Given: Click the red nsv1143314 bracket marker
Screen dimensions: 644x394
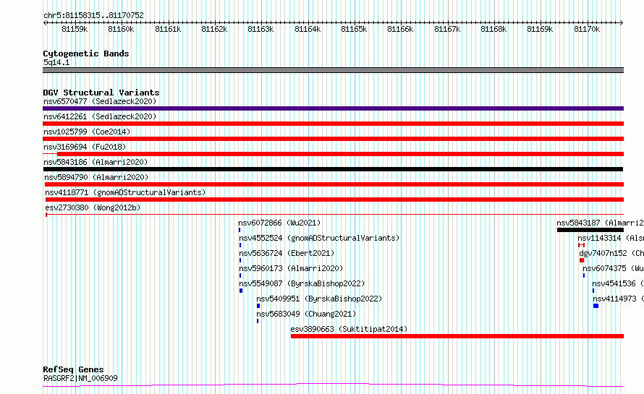Looking at the screenshot, I should coord(581,245).
